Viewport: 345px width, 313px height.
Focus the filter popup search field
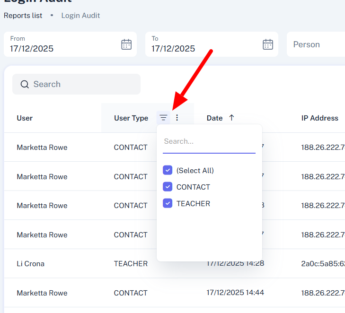[209, 141]
